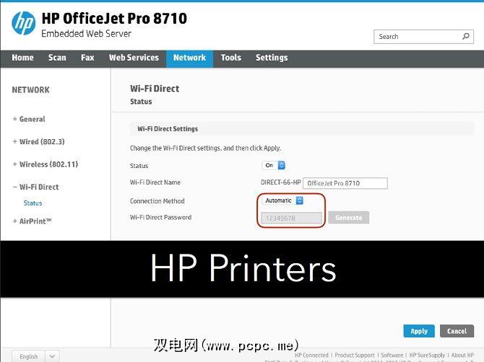This screenshot has width=484, height=362.
Task: Open Connection Method Automatic dropdown
Action: [282, 200]
